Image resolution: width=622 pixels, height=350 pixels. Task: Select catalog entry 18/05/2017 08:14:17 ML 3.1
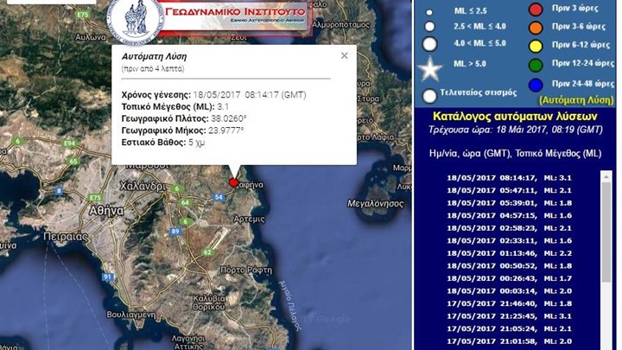tap(510, 178)
